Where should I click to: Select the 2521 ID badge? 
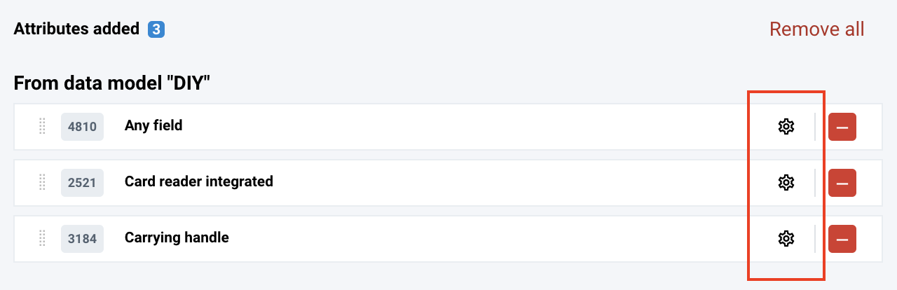pos(82,182)
